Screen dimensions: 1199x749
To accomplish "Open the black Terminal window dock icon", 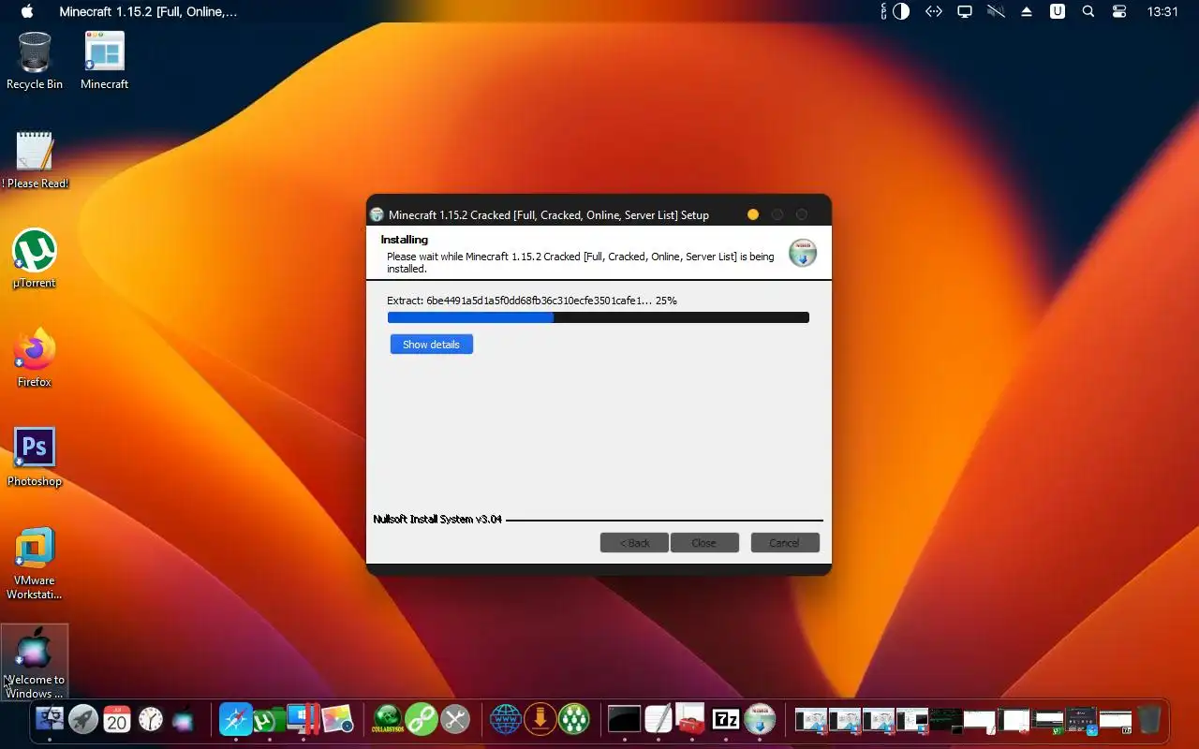I will click(x=624, y=719).
